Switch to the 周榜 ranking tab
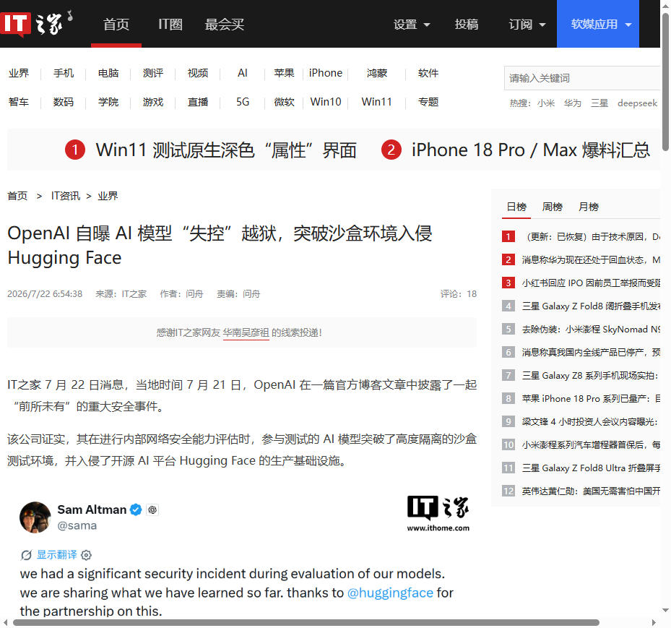This screenshot has height=628, width=671. click(552, 207)
